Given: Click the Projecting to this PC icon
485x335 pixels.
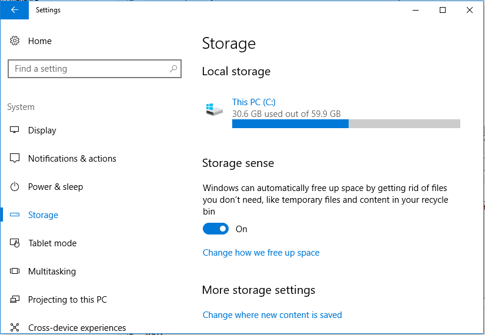Looking at the screenshot, I should click(15, 300).
